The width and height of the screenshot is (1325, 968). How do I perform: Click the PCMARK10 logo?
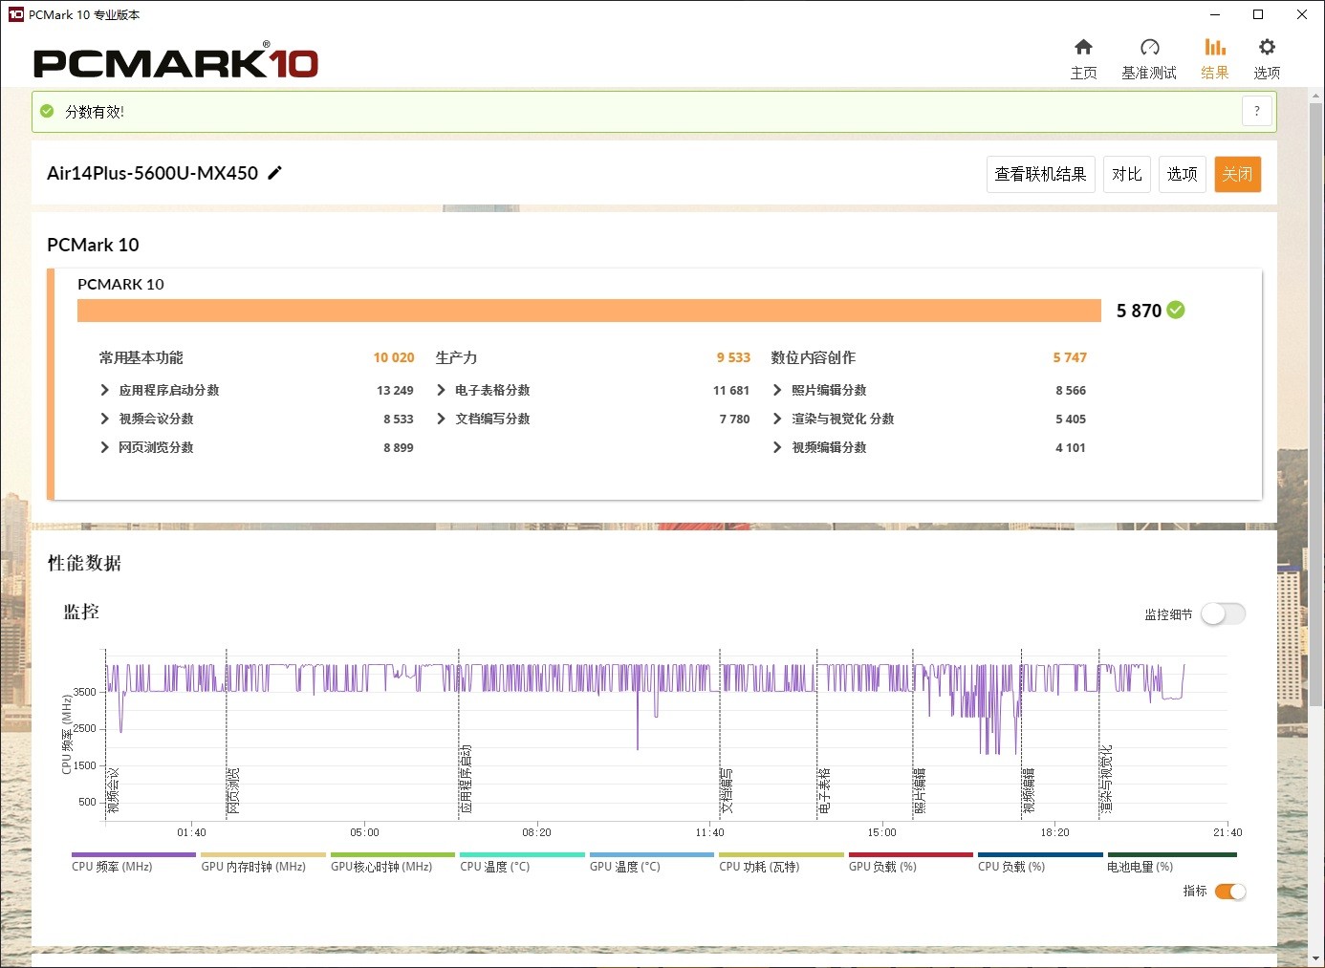176,61
